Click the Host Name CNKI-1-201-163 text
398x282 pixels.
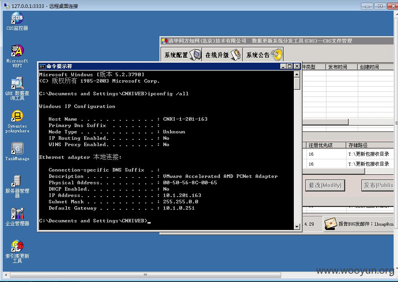[185, 119]
